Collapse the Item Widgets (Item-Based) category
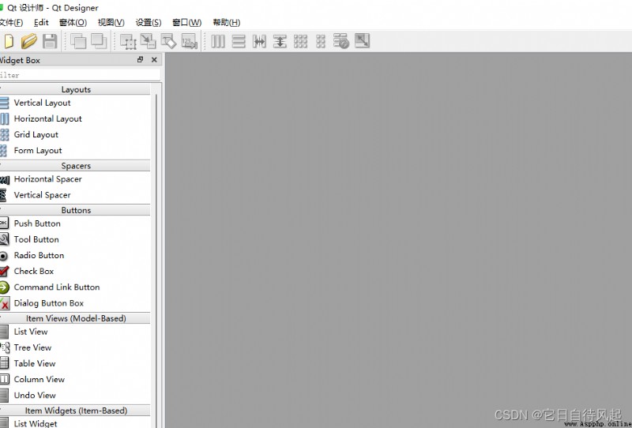 pyautogui.click(x=75, y=411)
